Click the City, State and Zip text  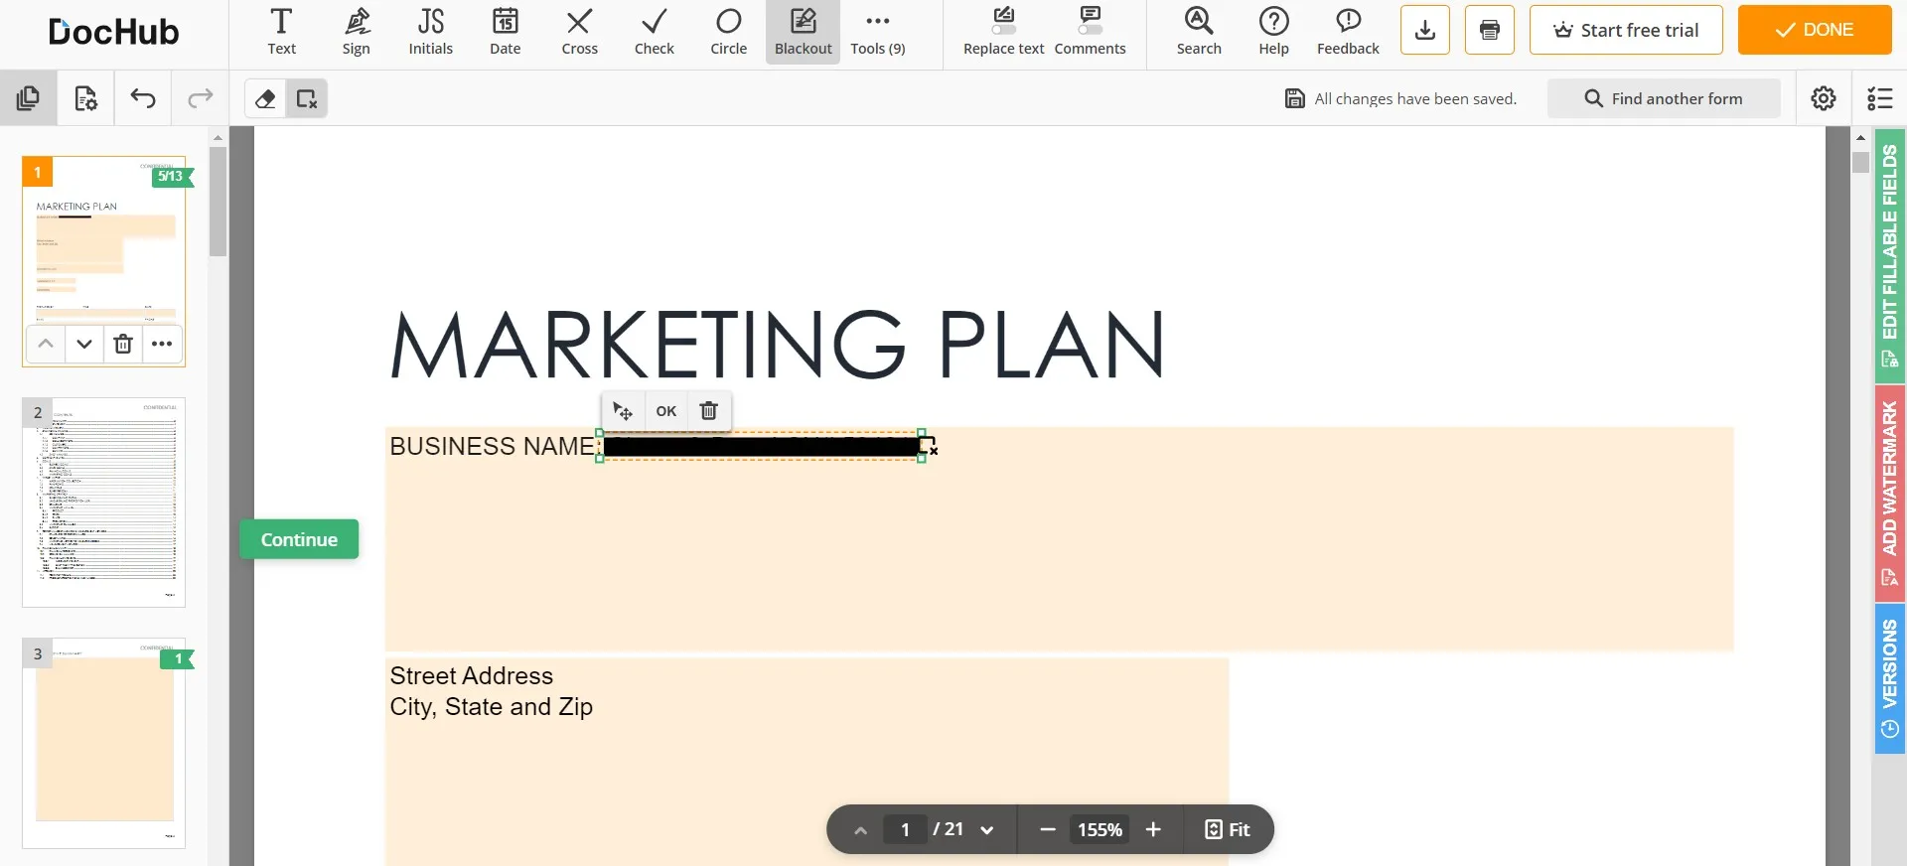tap(492, 707)
